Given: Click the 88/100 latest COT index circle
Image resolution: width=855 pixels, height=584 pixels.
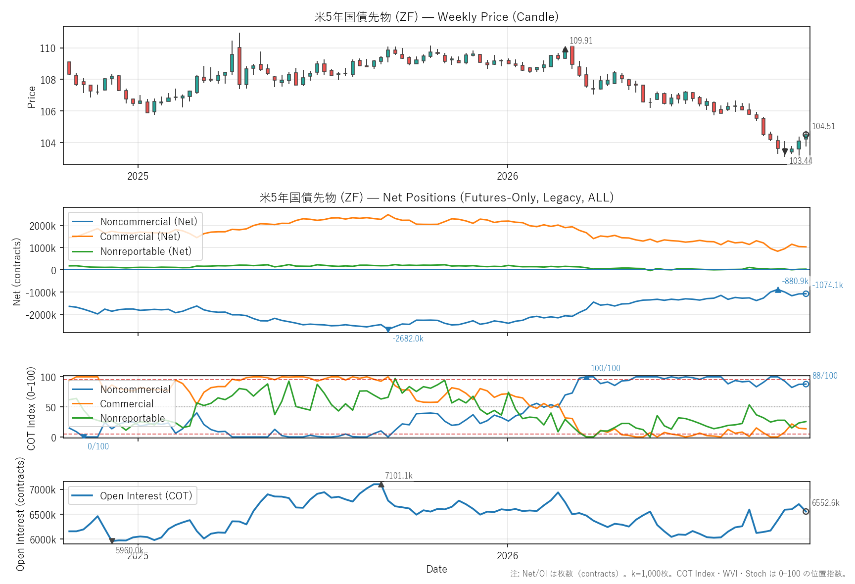Looking at the screenshot, I should click(x=806, y=384).
